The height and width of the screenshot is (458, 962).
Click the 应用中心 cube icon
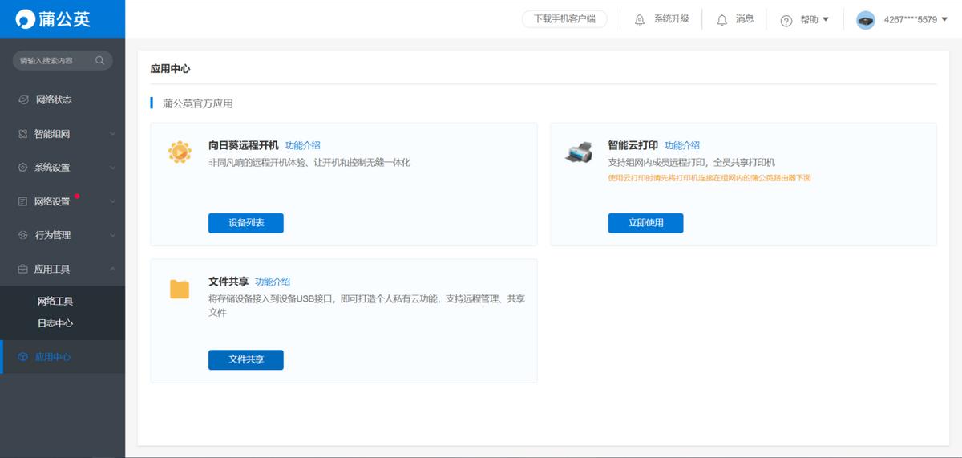pos(23,357)
